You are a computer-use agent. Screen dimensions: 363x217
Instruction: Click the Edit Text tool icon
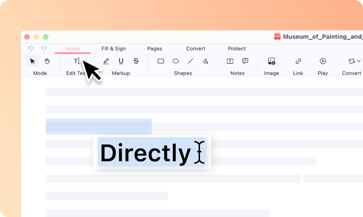click(77, 61)
